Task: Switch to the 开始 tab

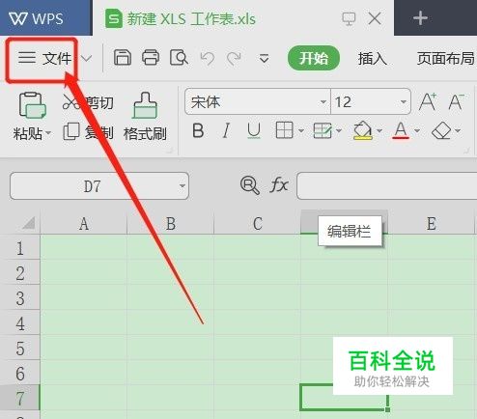Action: tap(314, 58)
